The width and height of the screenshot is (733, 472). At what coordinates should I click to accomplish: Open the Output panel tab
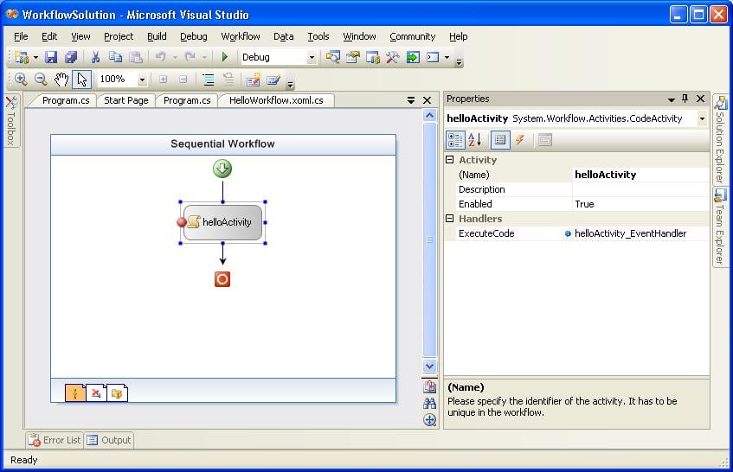109,440
